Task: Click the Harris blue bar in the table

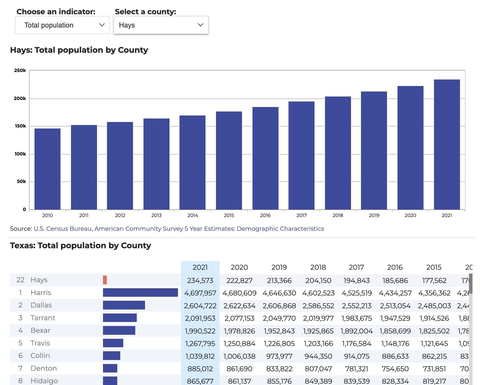Action: pos(140,292)
